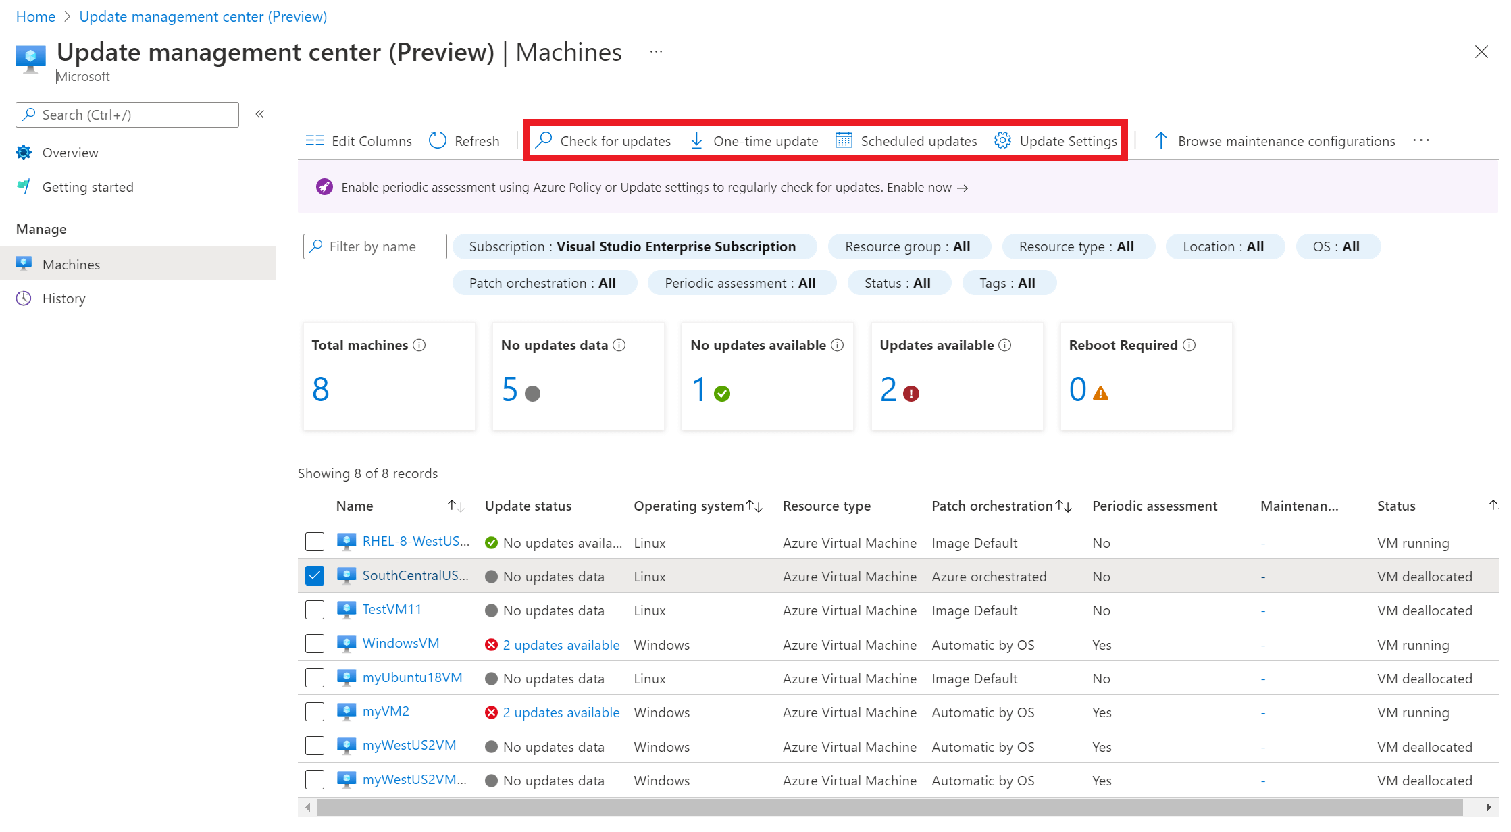Click the Edit Columns icon
Viewport: 1511px width, 832px height.
(315, 140)
